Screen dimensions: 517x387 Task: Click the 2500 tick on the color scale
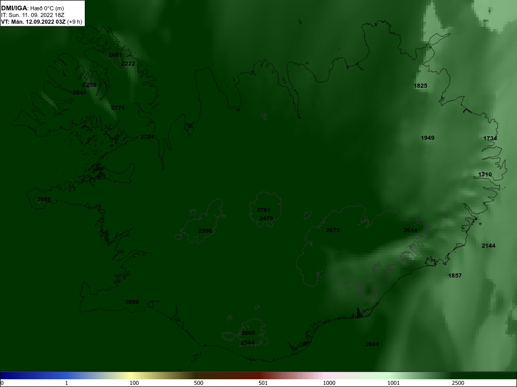[x=458, y=383]
